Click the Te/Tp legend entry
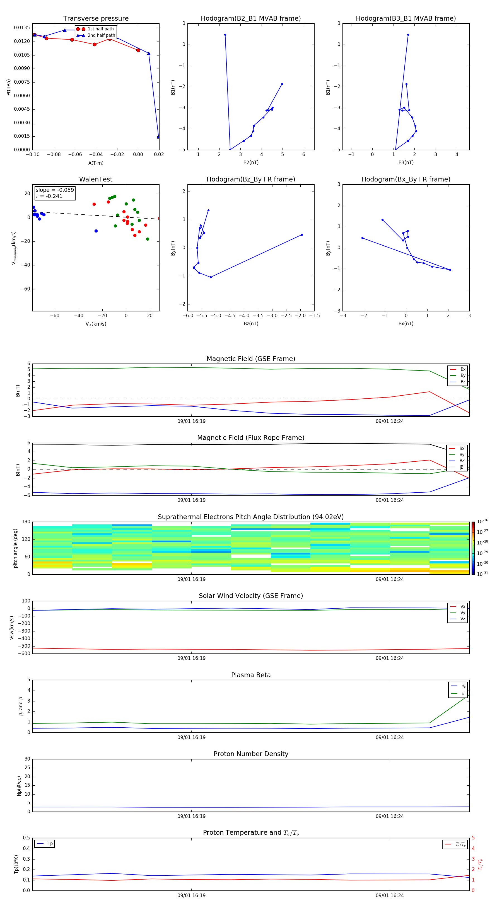Screen dimensions: 502x920 [455, 844]
